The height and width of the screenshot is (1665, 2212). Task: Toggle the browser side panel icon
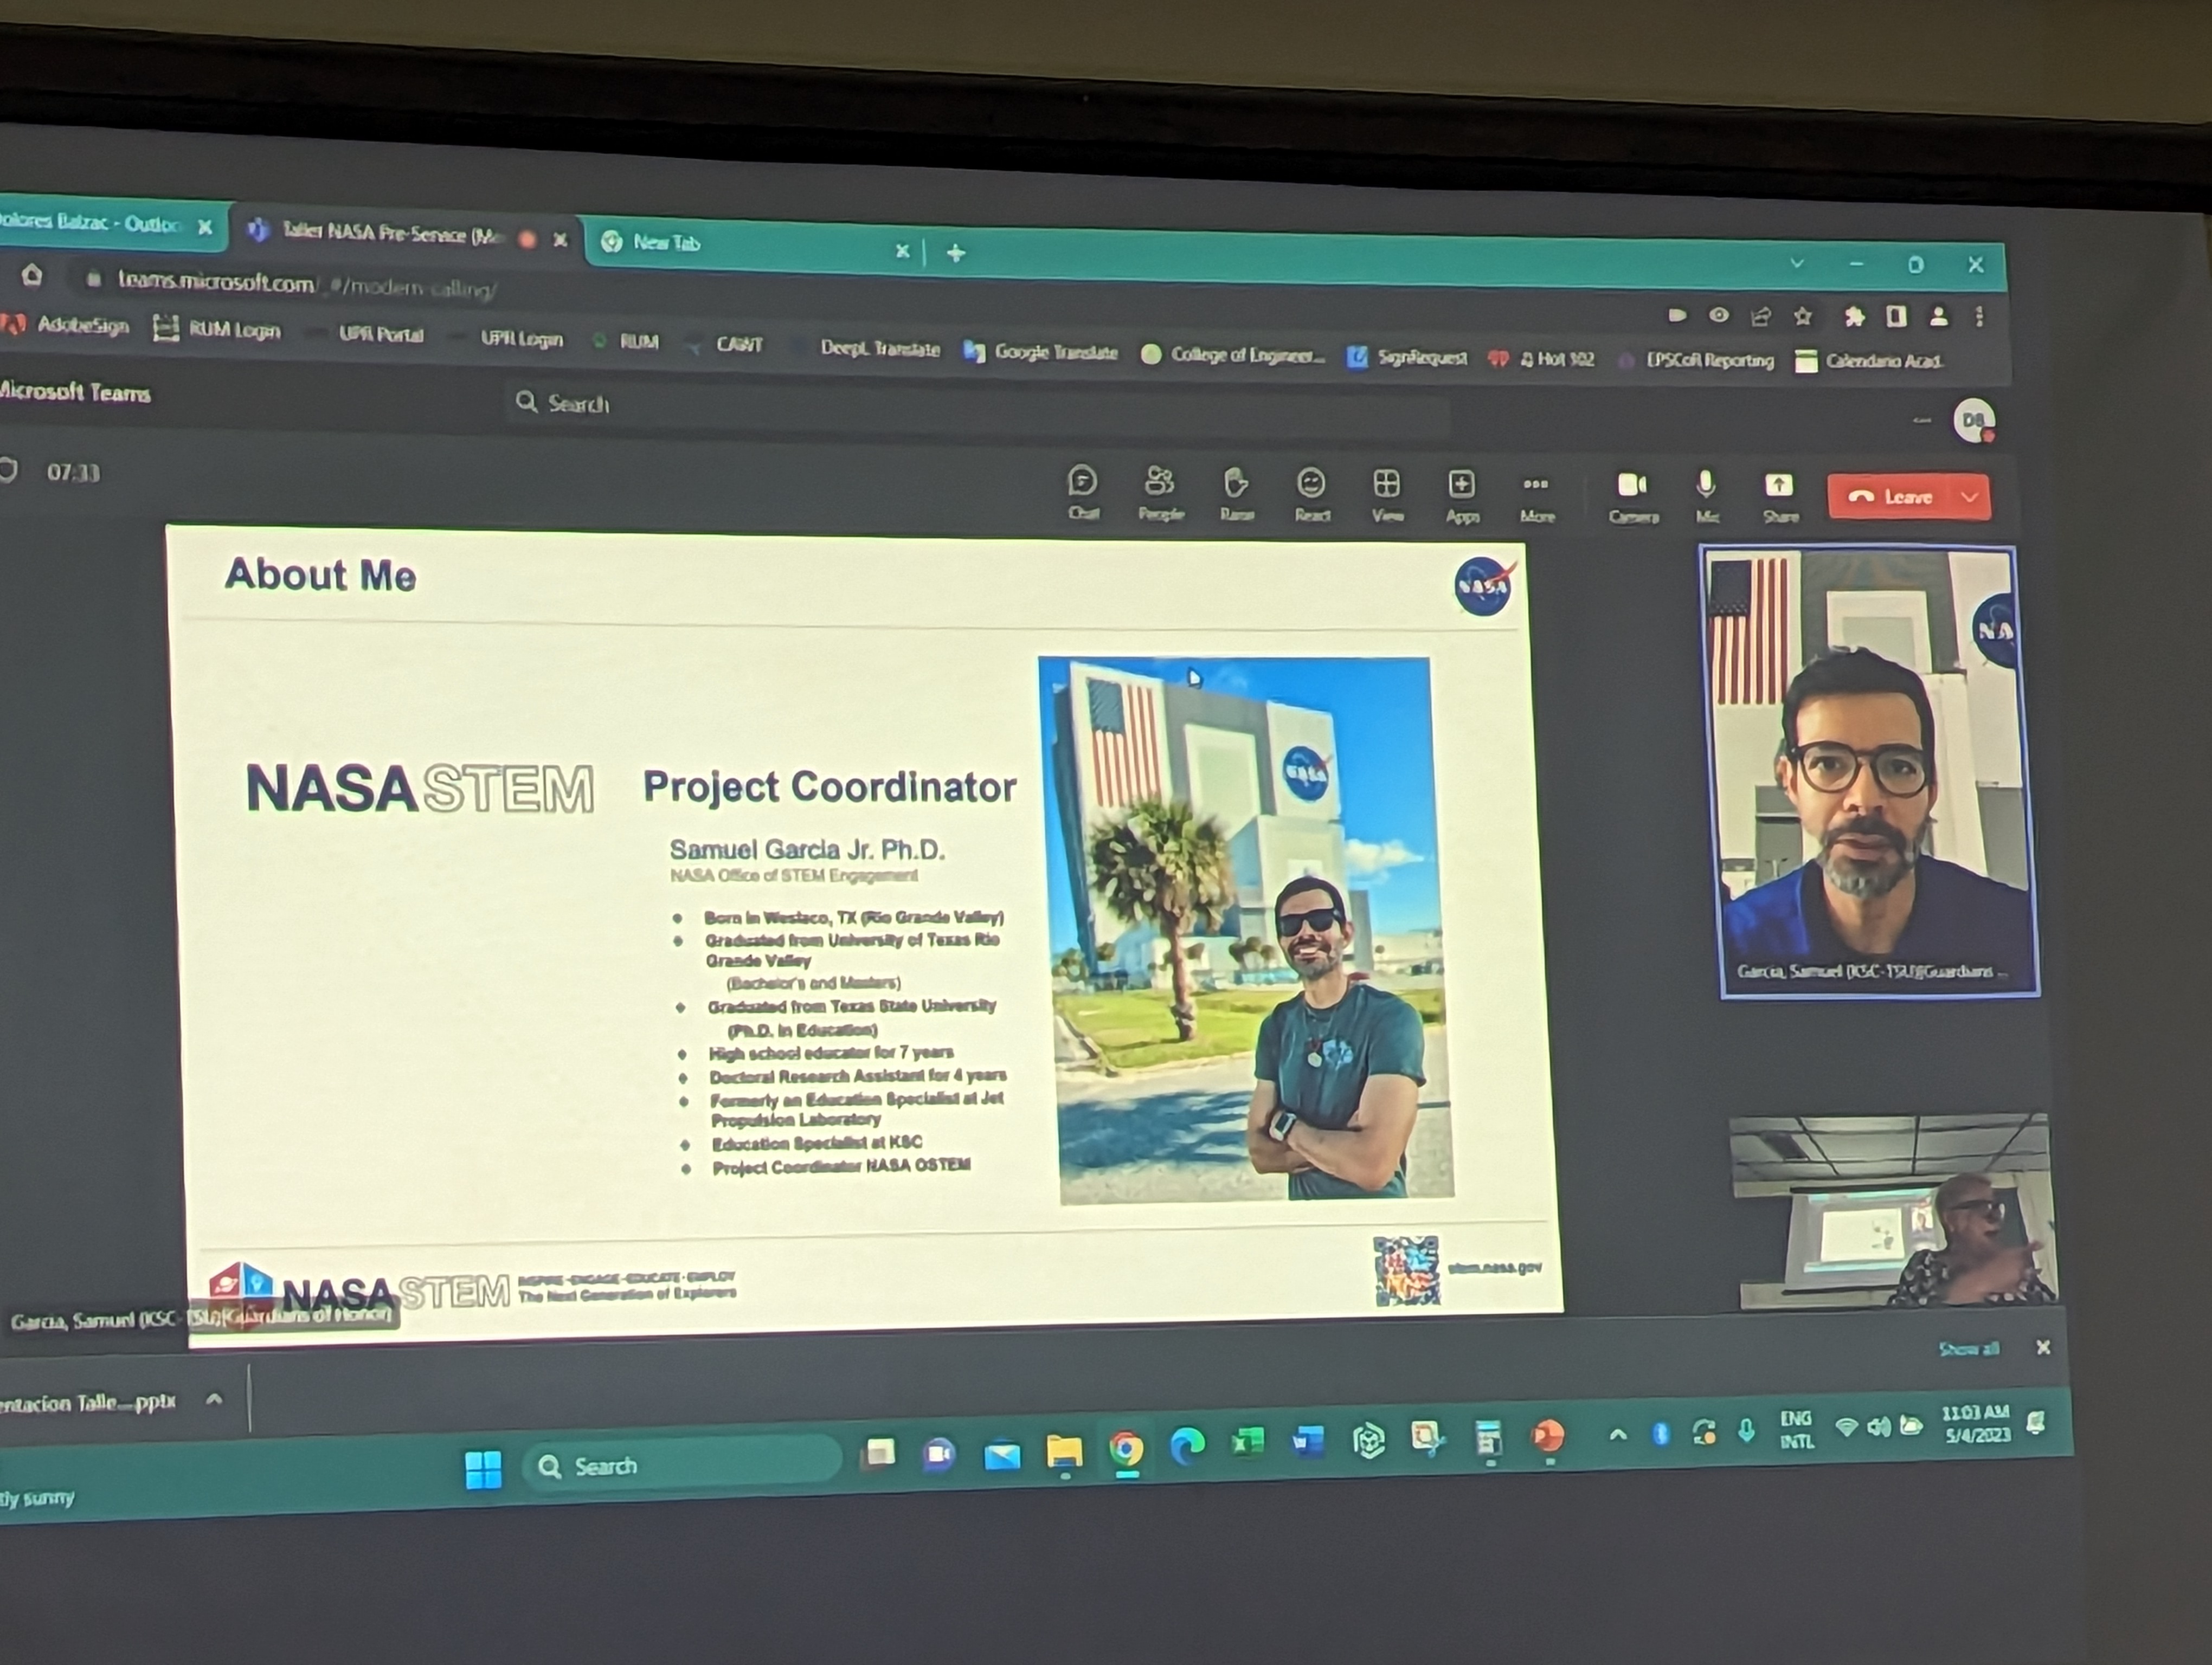point(1896,317)
